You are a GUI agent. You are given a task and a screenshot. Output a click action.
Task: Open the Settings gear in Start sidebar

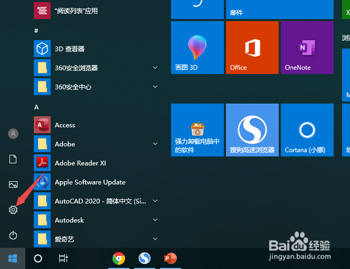point(13,210)
